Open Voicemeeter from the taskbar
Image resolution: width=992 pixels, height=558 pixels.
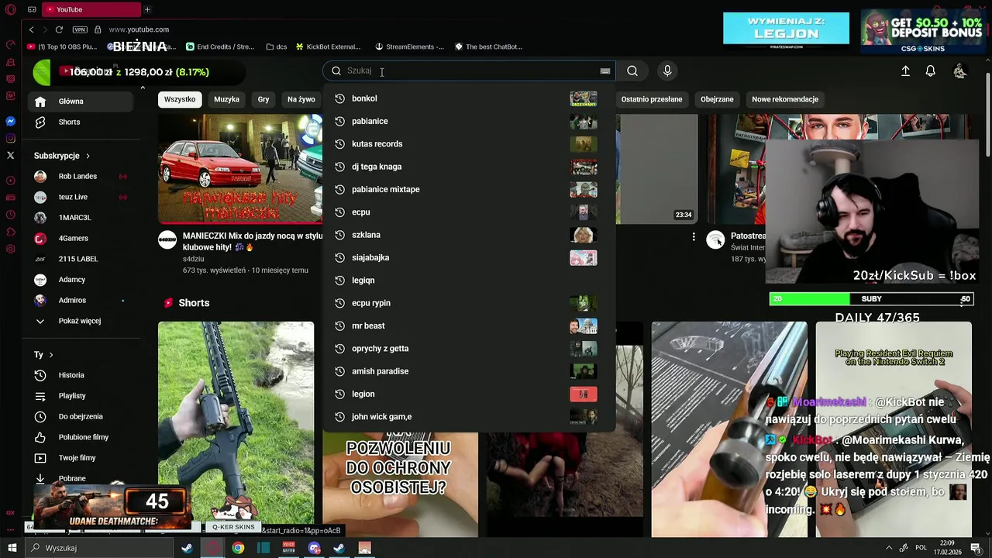(x=288, y=548)
